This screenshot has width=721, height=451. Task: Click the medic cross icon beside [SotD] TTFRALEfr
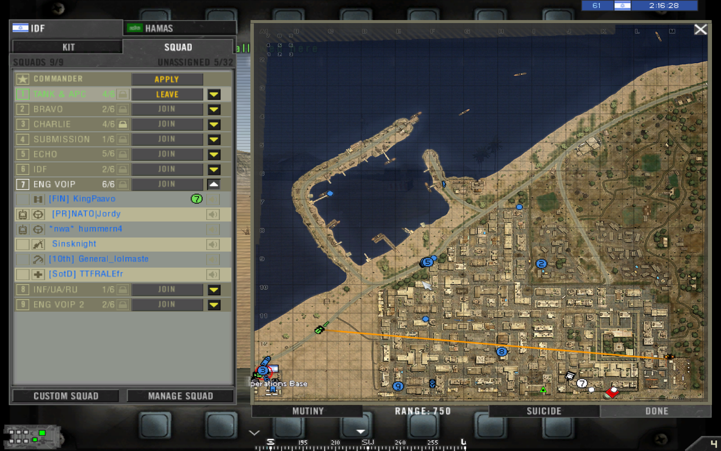(38, 275)
